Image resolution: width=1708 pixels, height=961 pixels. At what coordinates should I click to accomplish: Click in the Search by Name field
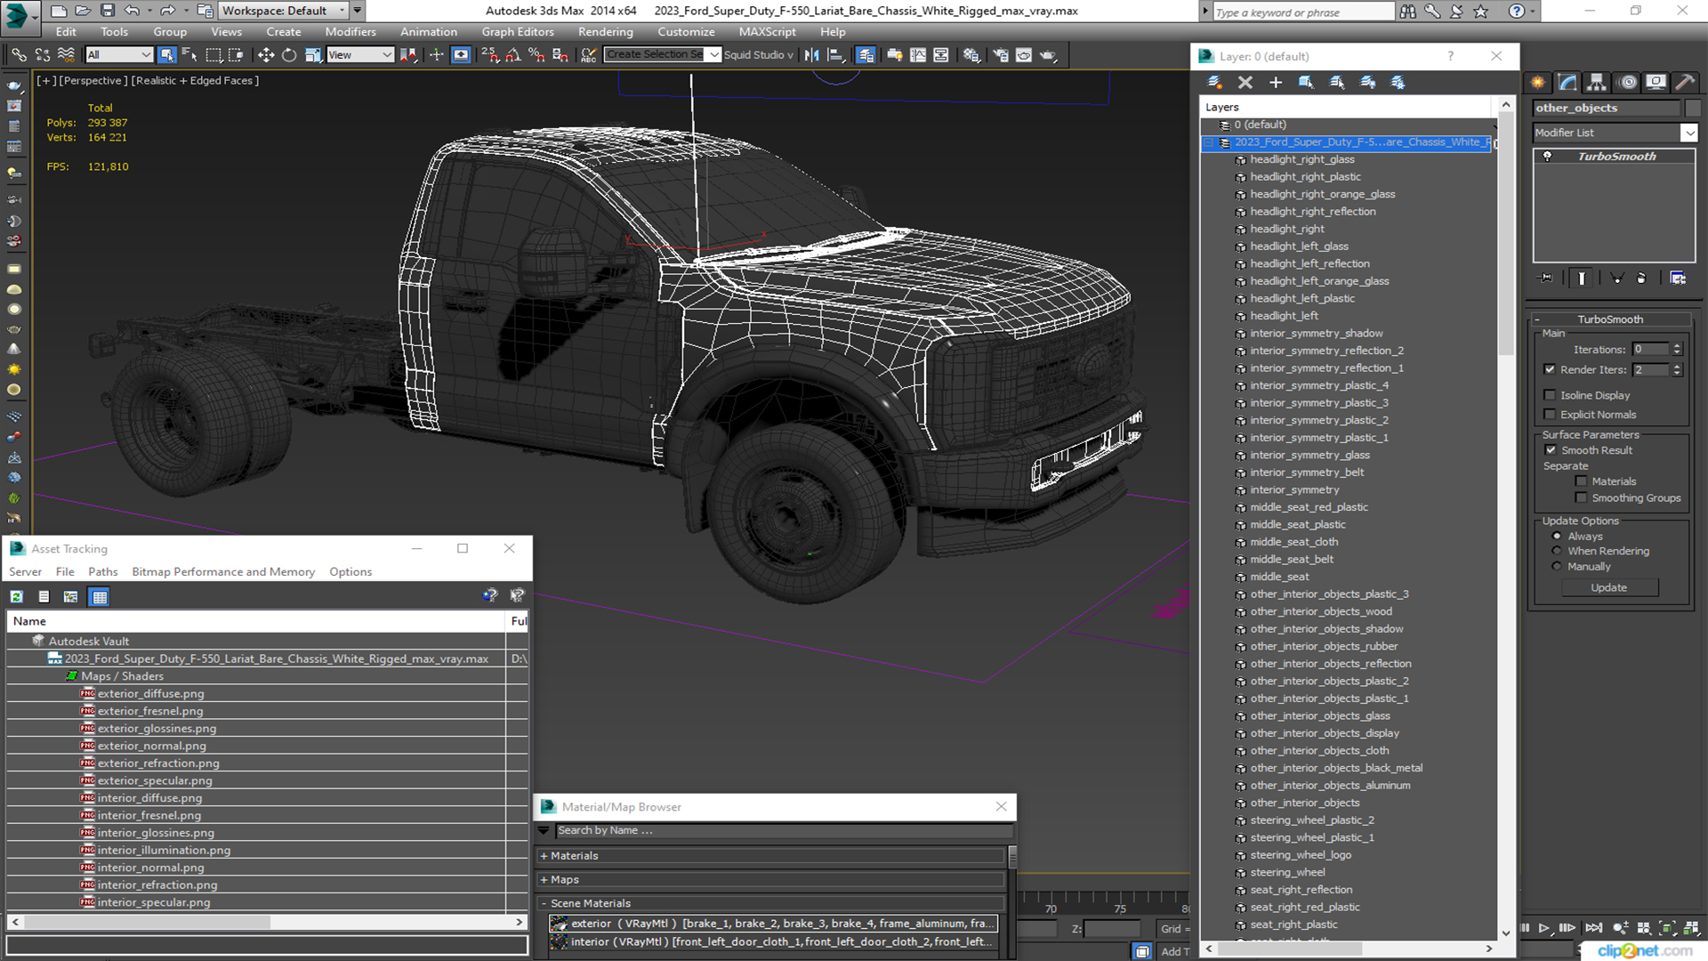[783, 831]
